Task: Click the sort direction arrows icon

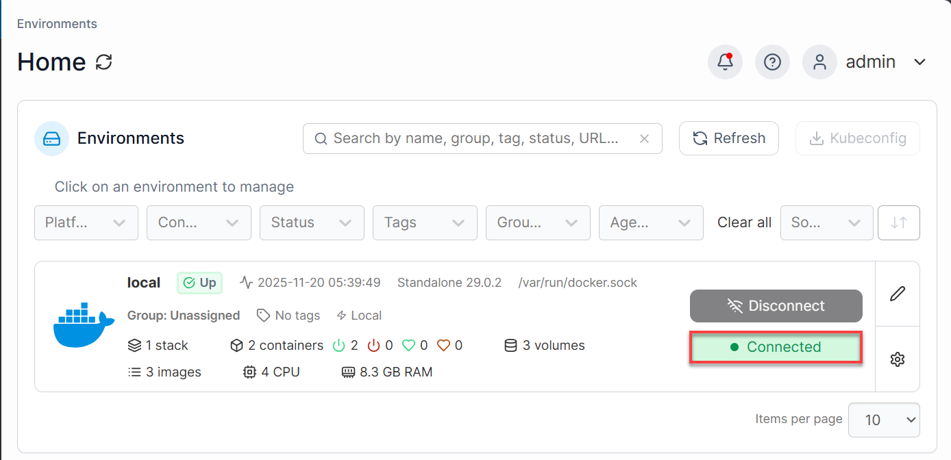Action: [898, 222]
